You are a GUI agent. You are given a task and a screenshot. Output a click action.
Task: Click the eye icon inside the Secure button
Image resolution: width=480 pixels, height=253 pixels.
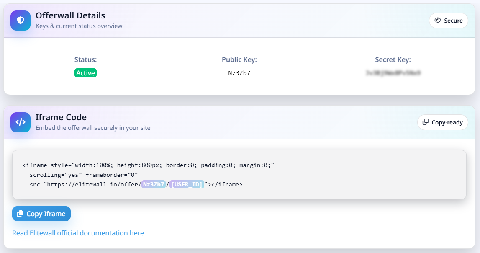click(438, 20)
